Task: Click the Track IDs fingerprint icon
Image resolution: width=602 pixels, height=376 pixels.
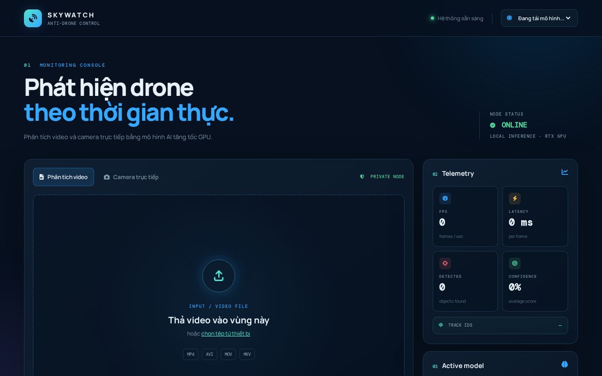Action: click(441, 325)
